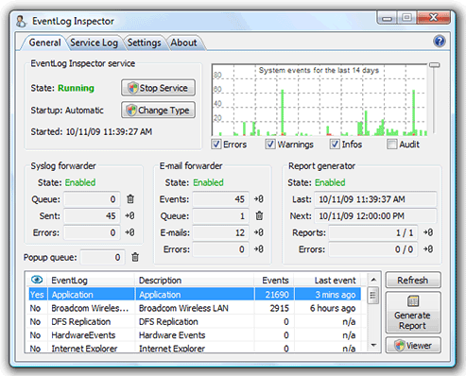Click the system events chart

[319, 100]
